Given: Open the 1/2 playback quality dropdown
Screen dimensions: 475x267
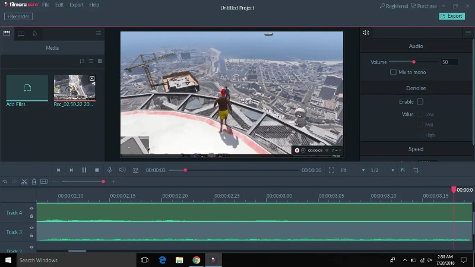Looking at the screenshot, I should coord(382,170).
